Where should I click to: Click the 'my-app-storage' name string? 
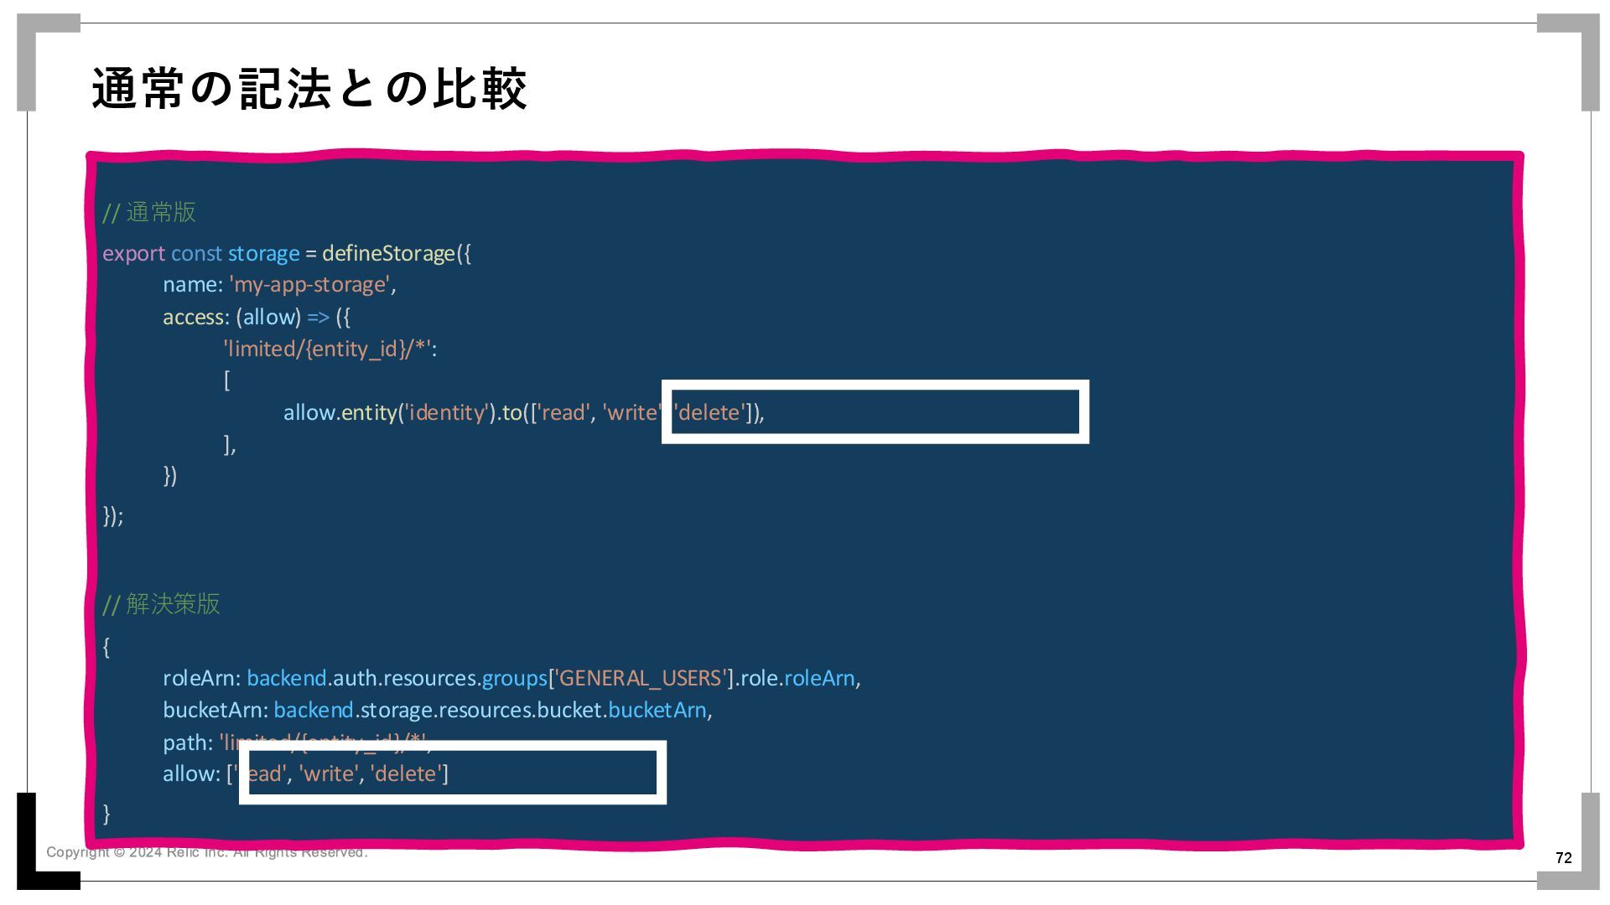(309, 285)
